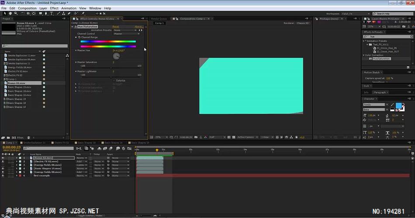
Task: Click Reset link for Hue/Saturation
Action: [x=115, y=27]
